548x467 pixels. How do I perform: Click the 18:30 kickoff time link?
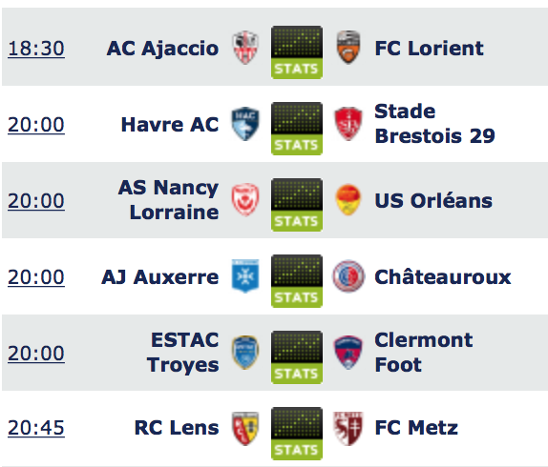tap(36, 49)
